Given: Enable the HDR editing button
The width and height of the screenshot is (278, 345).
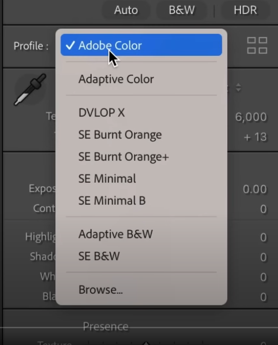Looking at the screenshot, I should [245, 10].
